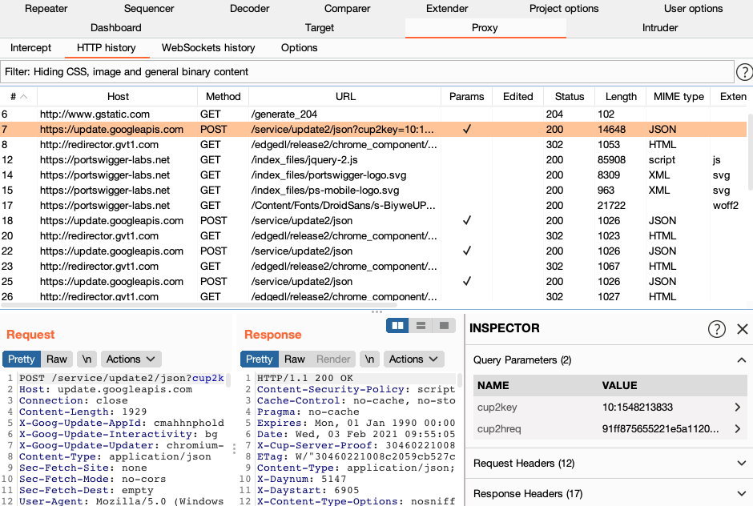Switch to side-by-side layout view
Image resolution: width=753 pixels, height=506 pixels.
397,325
